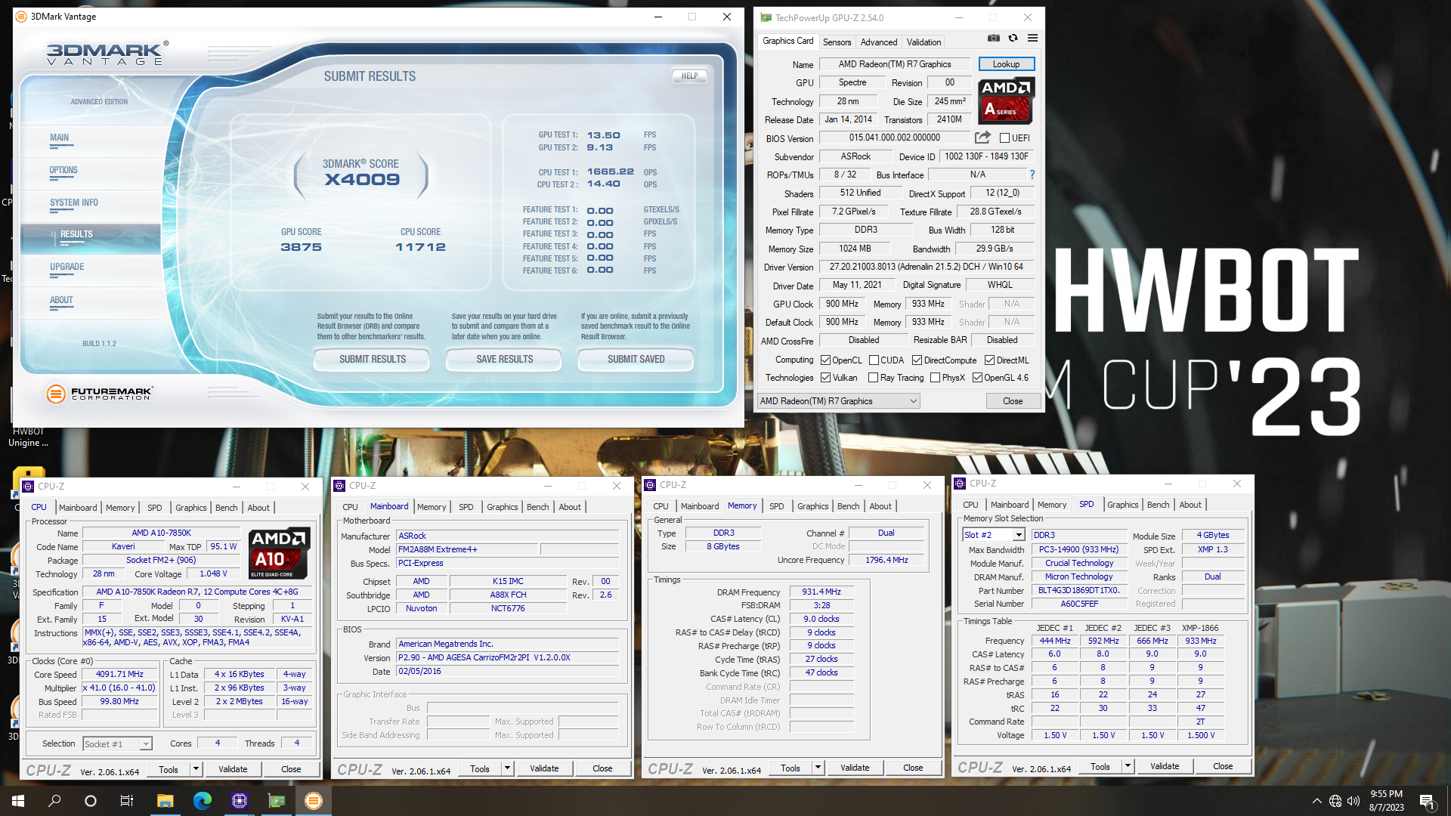Open Cortana from taskbar

[91, 801]
